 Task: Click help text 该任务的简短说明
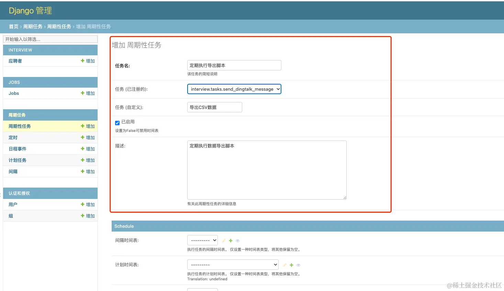point(202,74)
